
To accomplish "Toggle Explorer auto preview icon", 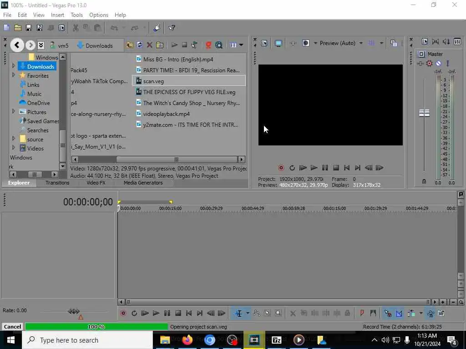I will [194, 45].
